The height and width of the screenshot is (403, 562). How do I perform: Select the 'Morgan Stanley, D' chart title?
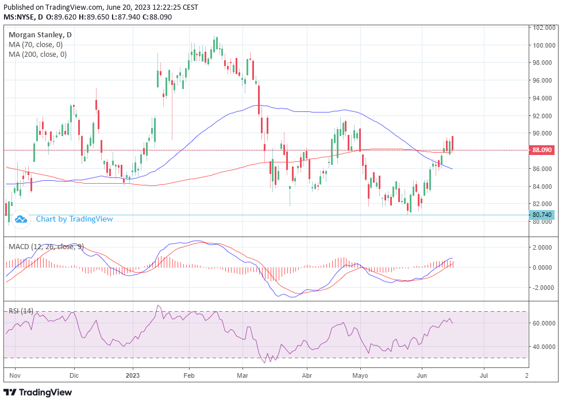[40, 35]
